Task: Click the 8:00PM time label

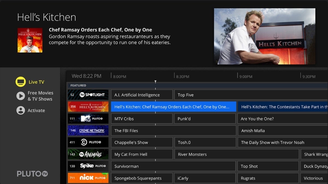Action: tap(120, 77)
